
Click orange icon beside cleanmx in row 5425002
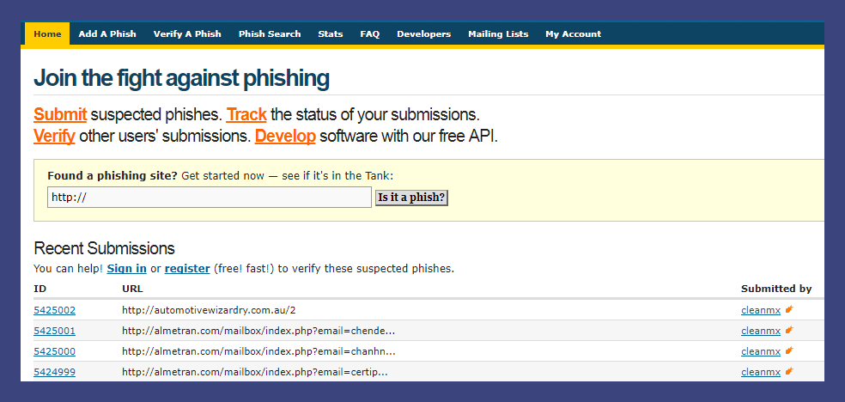[x=789, y=309]
